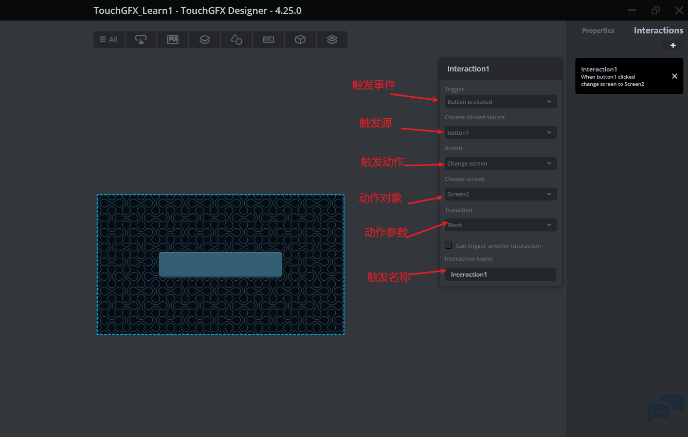This screenshot has width=688, height=437.
Task: Open the Action dropdown showing Change screen
Action: (x=500, y=163)
